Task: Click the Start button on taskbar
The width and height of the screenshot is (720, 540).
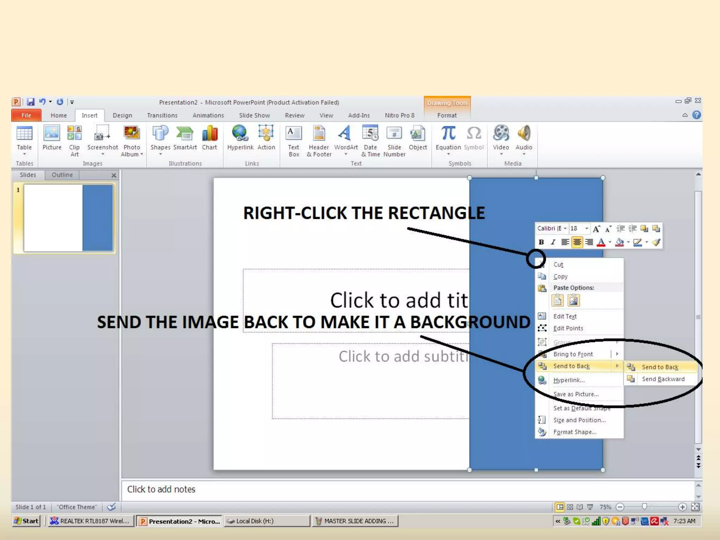Action: [26, 521]
